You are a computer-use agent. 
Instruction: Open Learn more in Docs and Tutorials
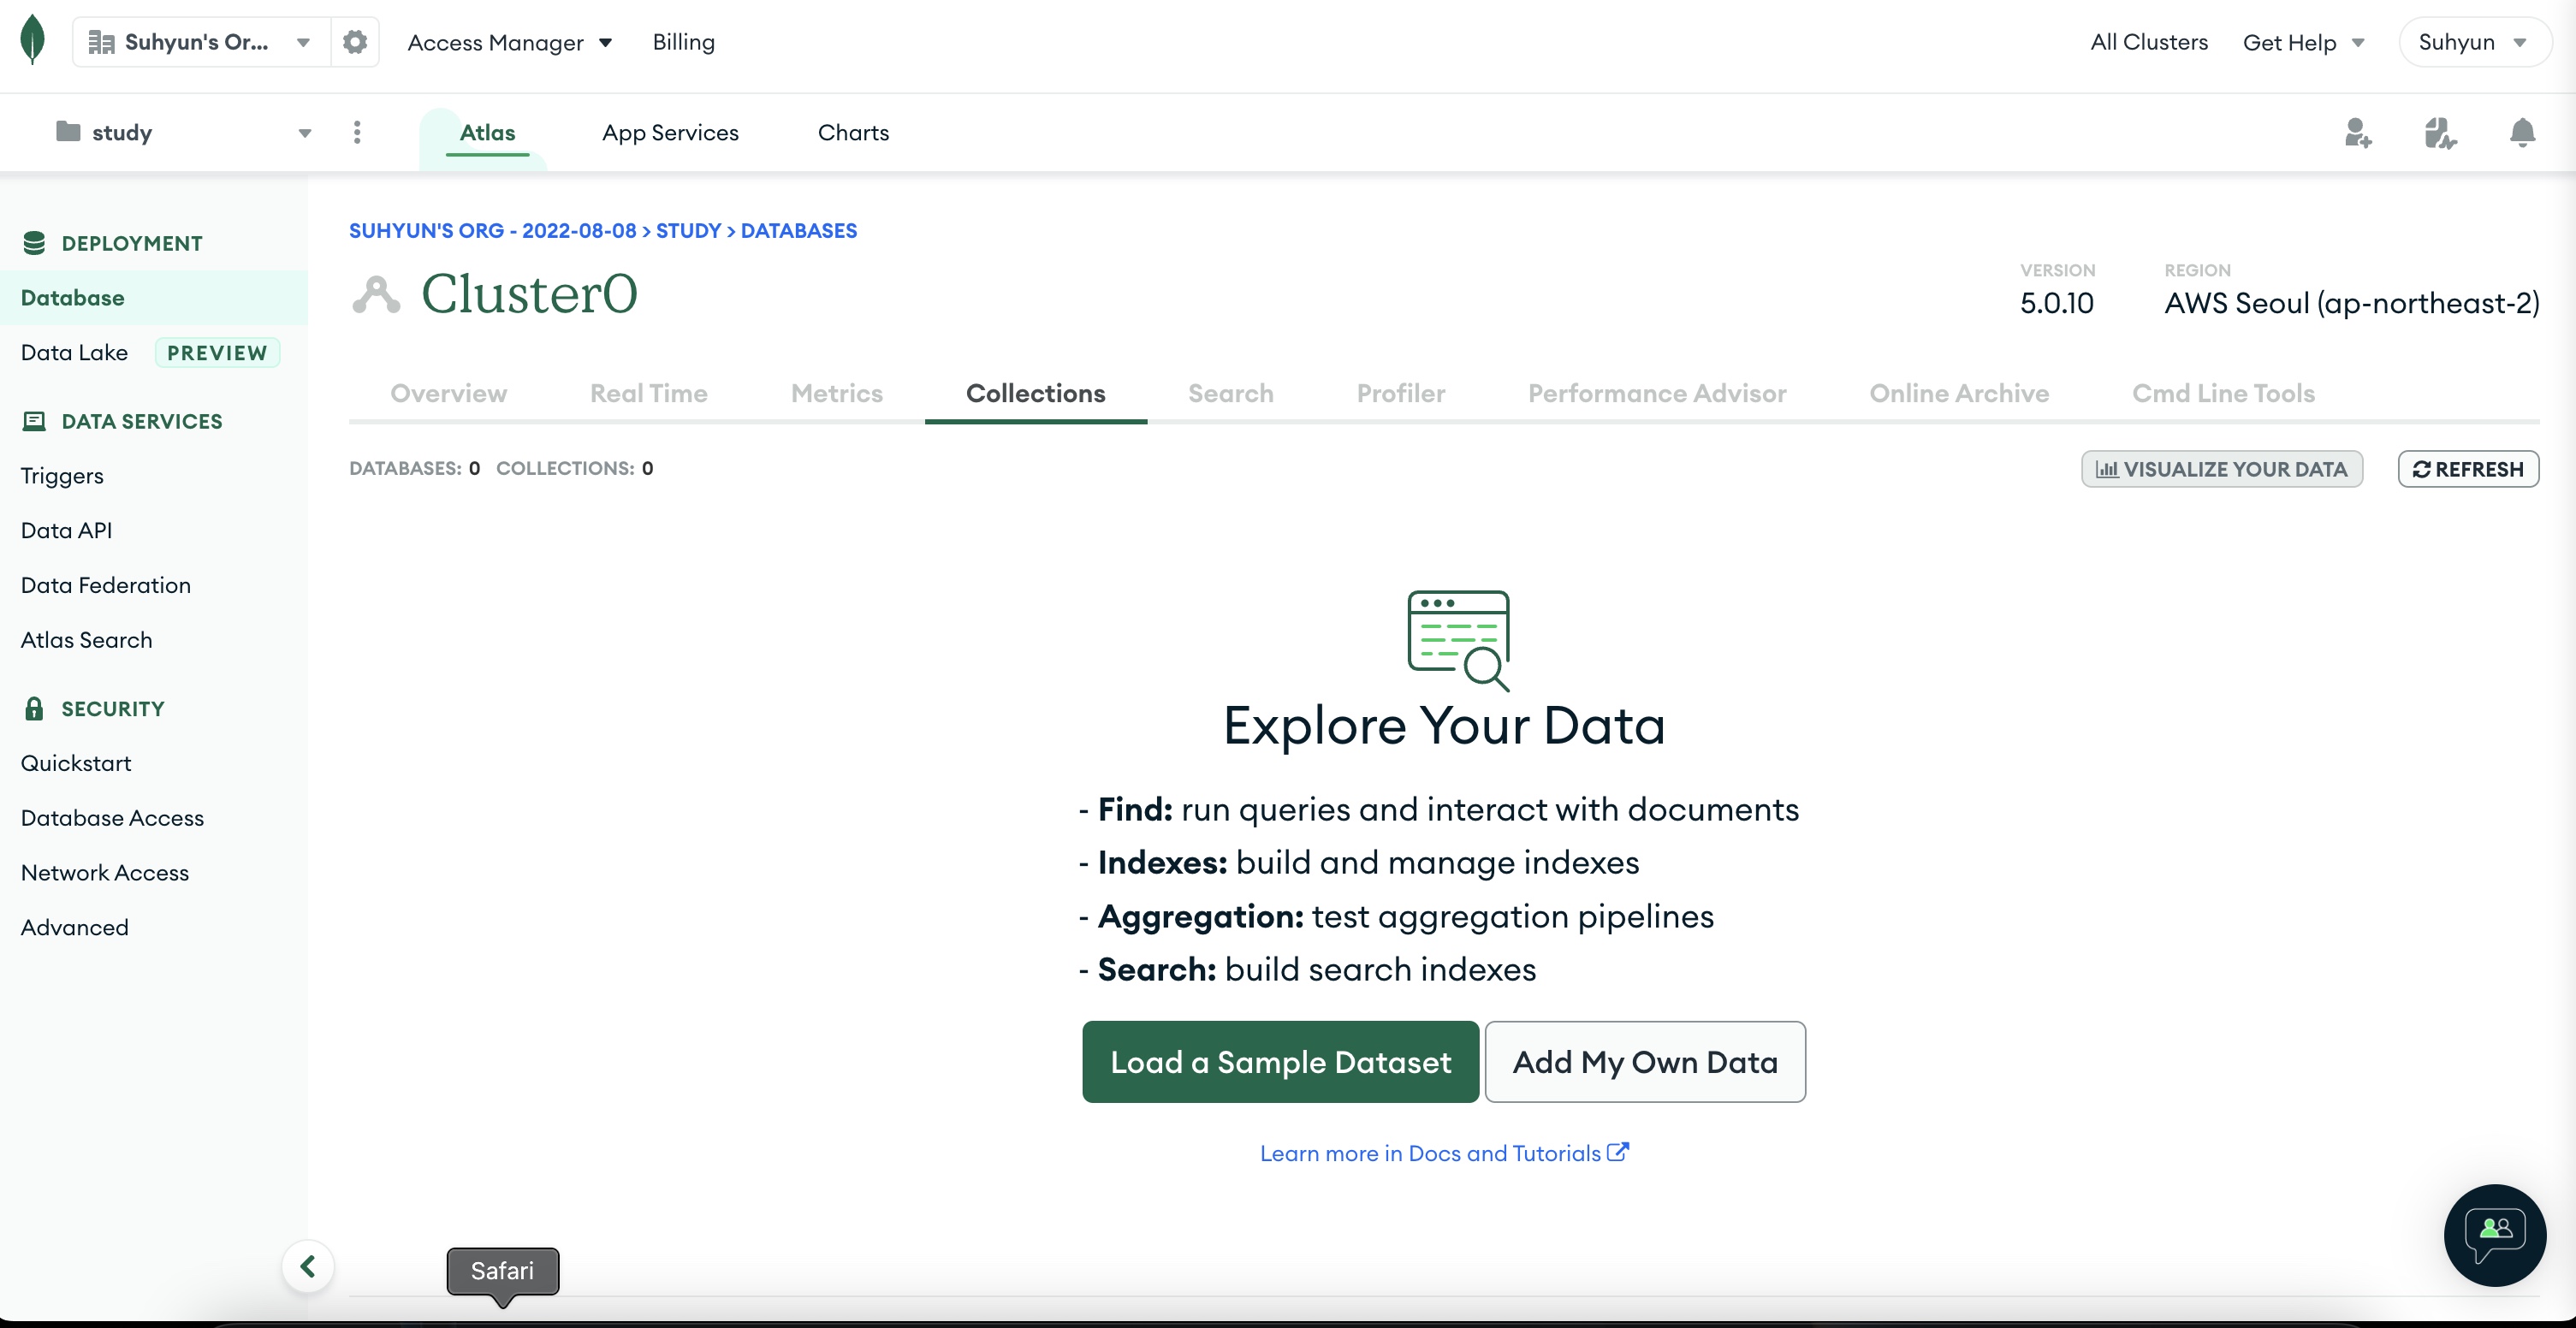point(1444,1153)
